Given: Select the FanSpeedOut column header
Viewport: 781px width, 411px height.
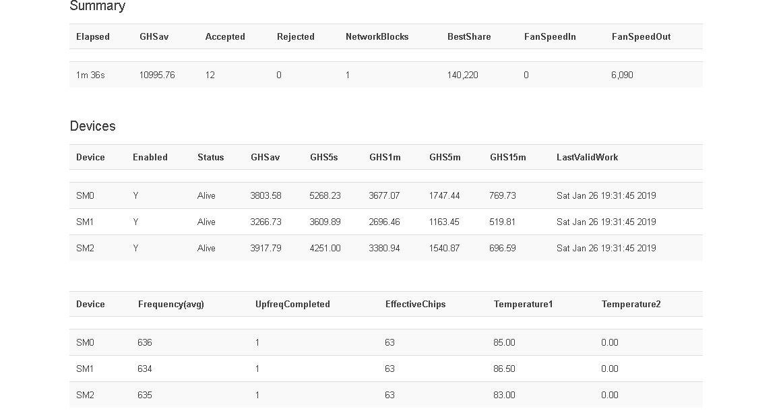Looking at the screenshot, I should point(640,37).
